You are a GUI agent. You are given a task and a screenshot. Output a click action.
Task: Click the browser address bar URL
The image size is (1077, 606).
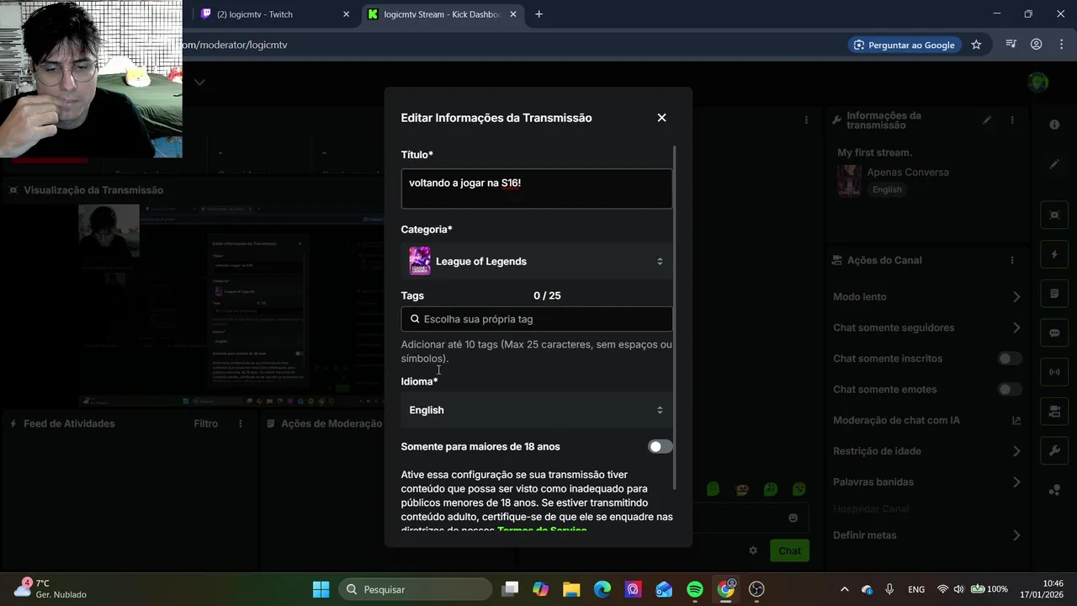click(x=235, y=45)
